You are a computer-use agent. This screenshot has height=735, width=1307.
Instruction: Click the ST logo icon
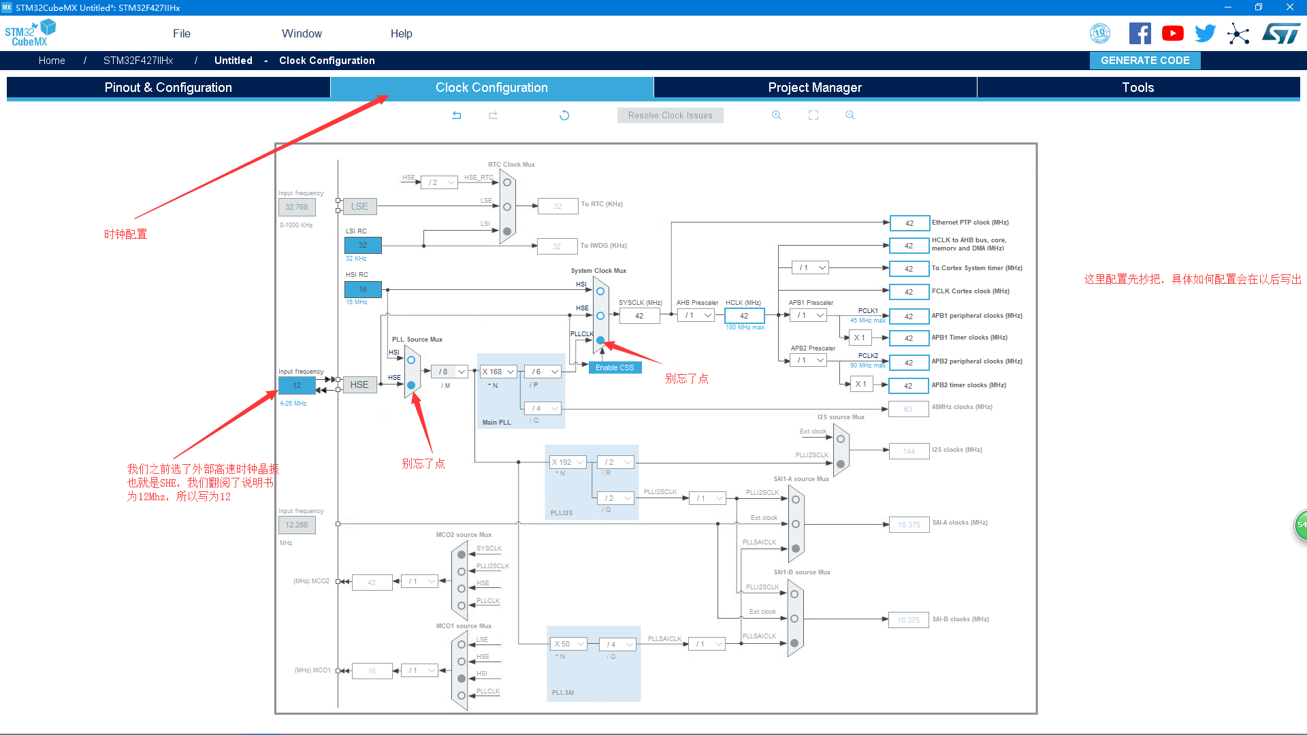coord(1281,33)
